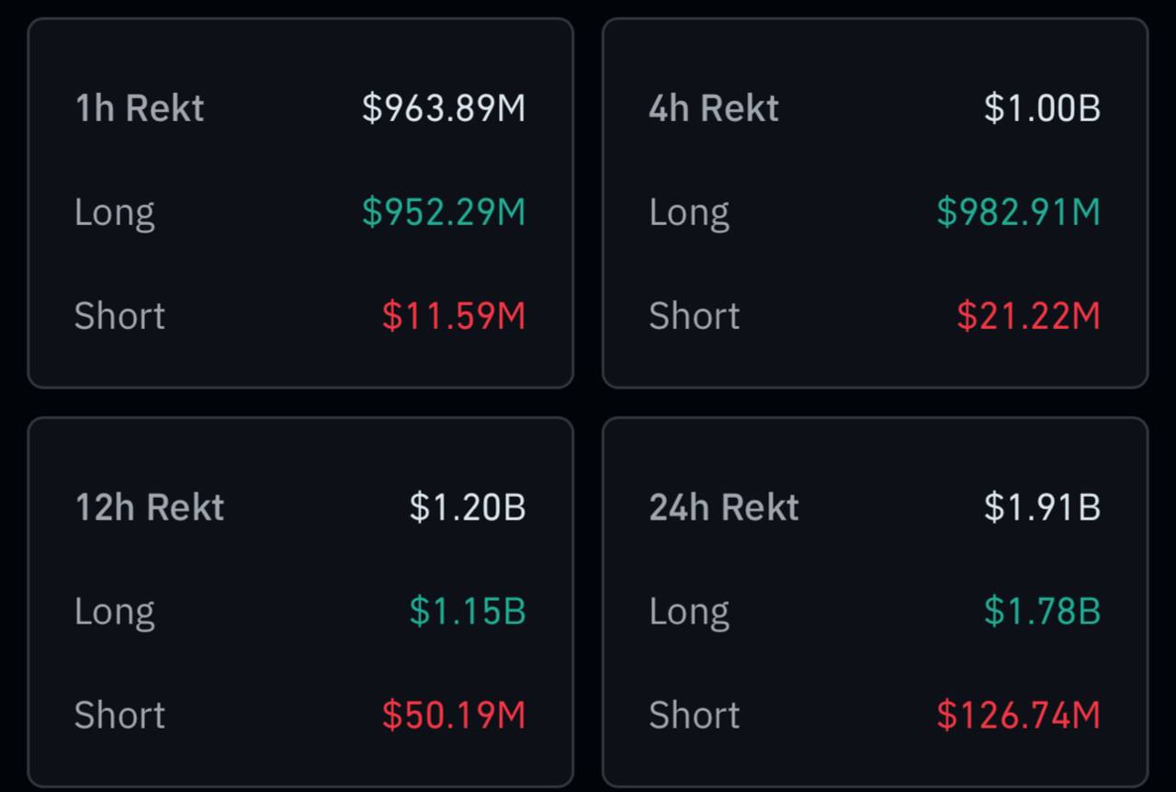Click the 4h Rekt card title
The height and width of the screenshot is (792, 1176).
(x=714, y=108)
